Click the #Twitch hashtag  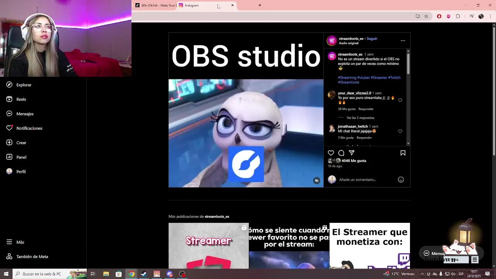[x=394, y=77]
